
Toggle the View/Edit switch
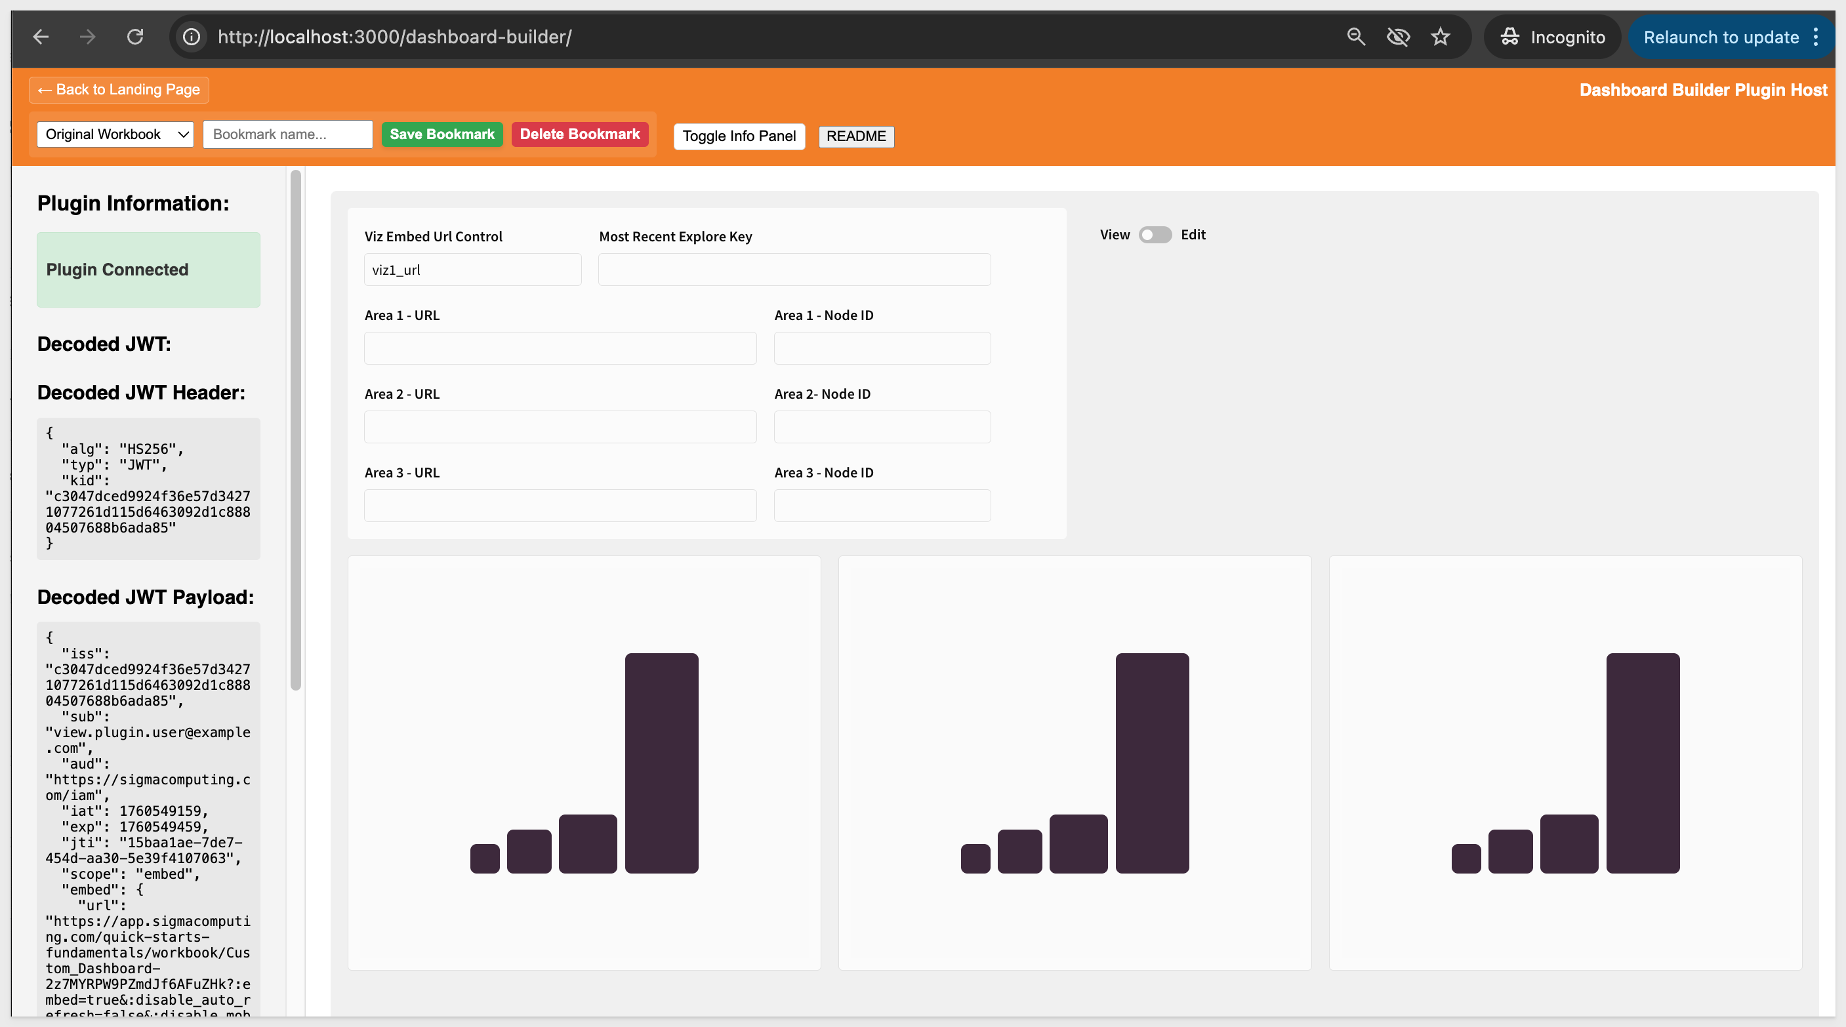(1155, 235)
